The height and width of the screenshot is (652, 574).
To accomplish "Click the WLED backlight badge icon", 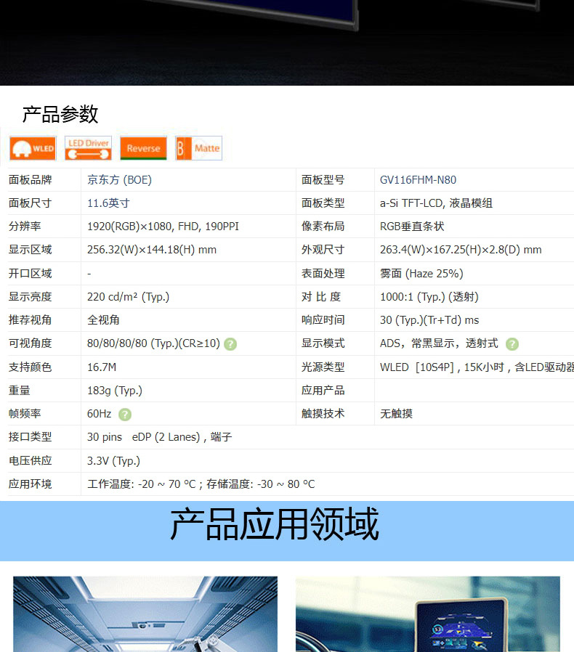I will pos(33,148).
